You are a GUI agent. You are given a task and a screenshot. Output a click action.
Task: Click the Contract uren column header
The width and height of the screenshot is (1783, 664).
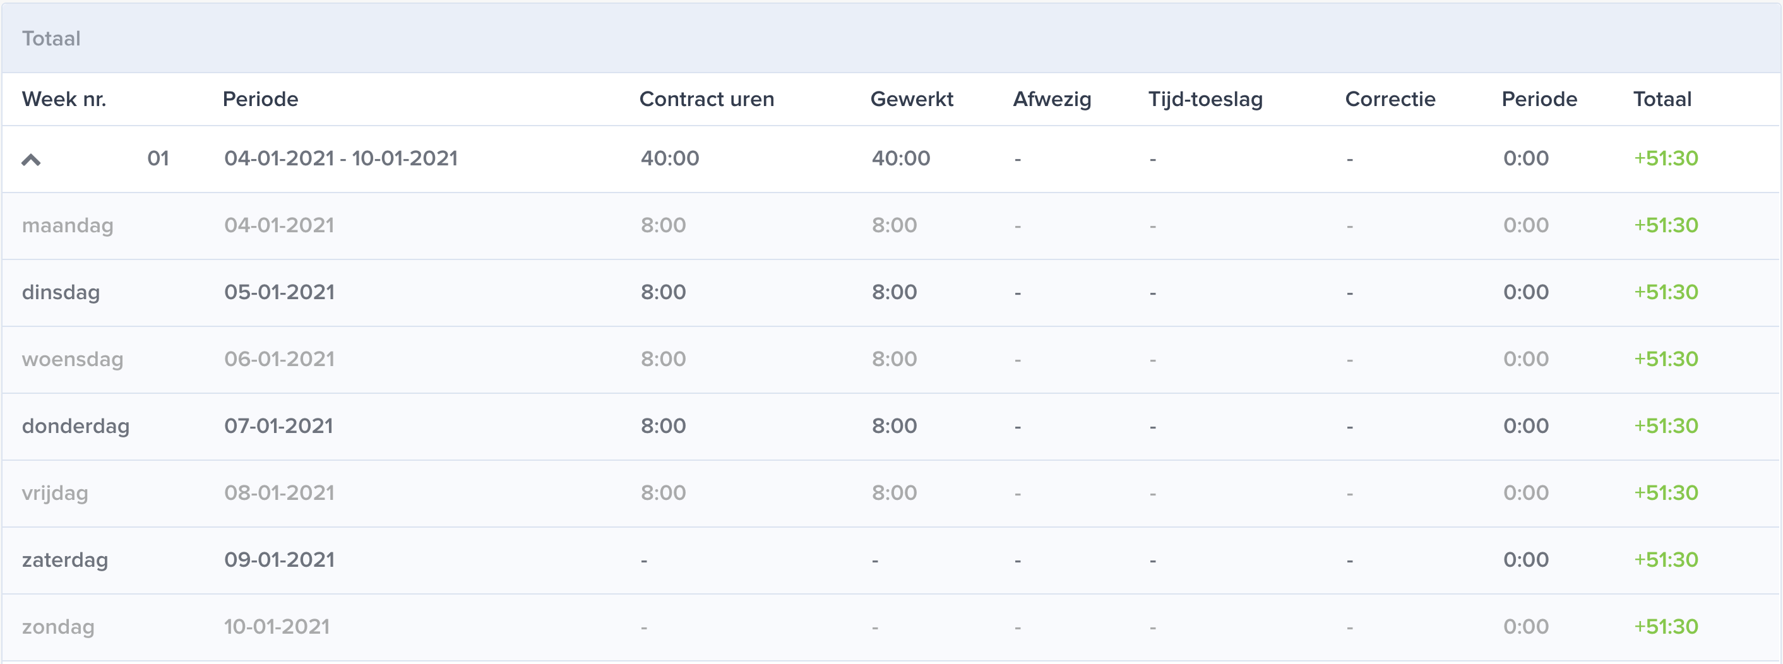[x=707, y=99]
